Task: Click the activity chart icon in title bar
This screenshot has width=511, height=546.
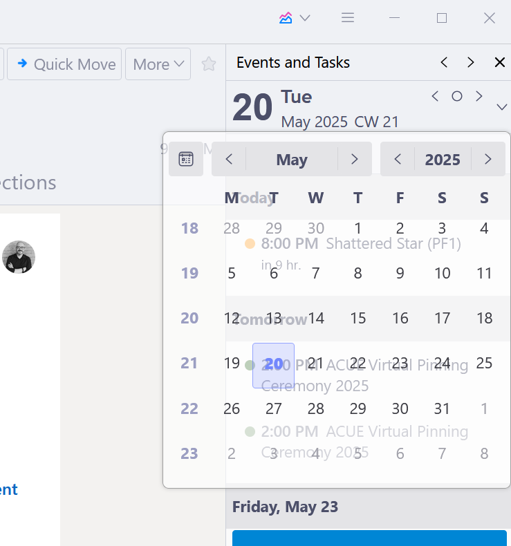Action: coord(286,18)
